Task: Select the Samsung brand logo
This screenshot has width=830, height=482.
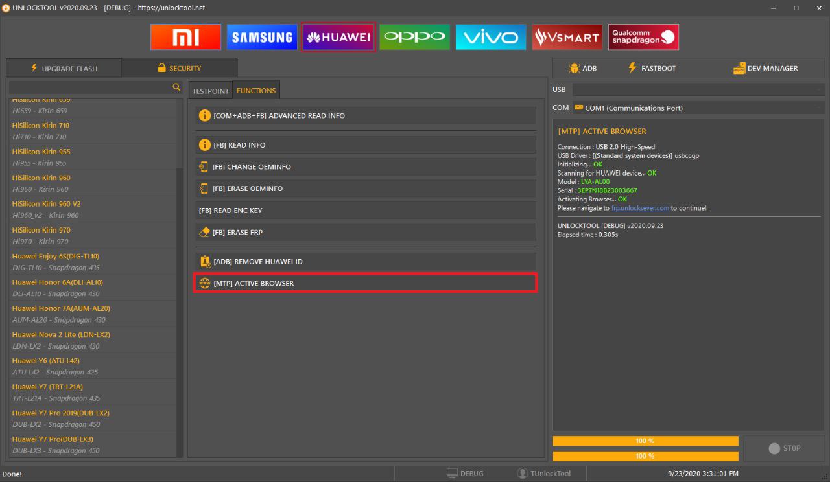Action: (x=262, y=37)
